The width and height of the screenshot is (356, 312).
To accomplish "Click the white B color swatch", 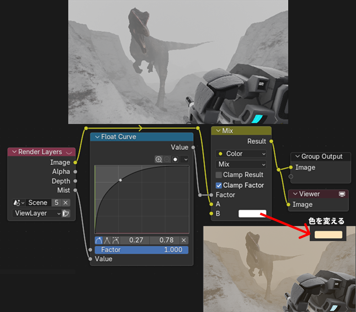I will pos(252,214).
